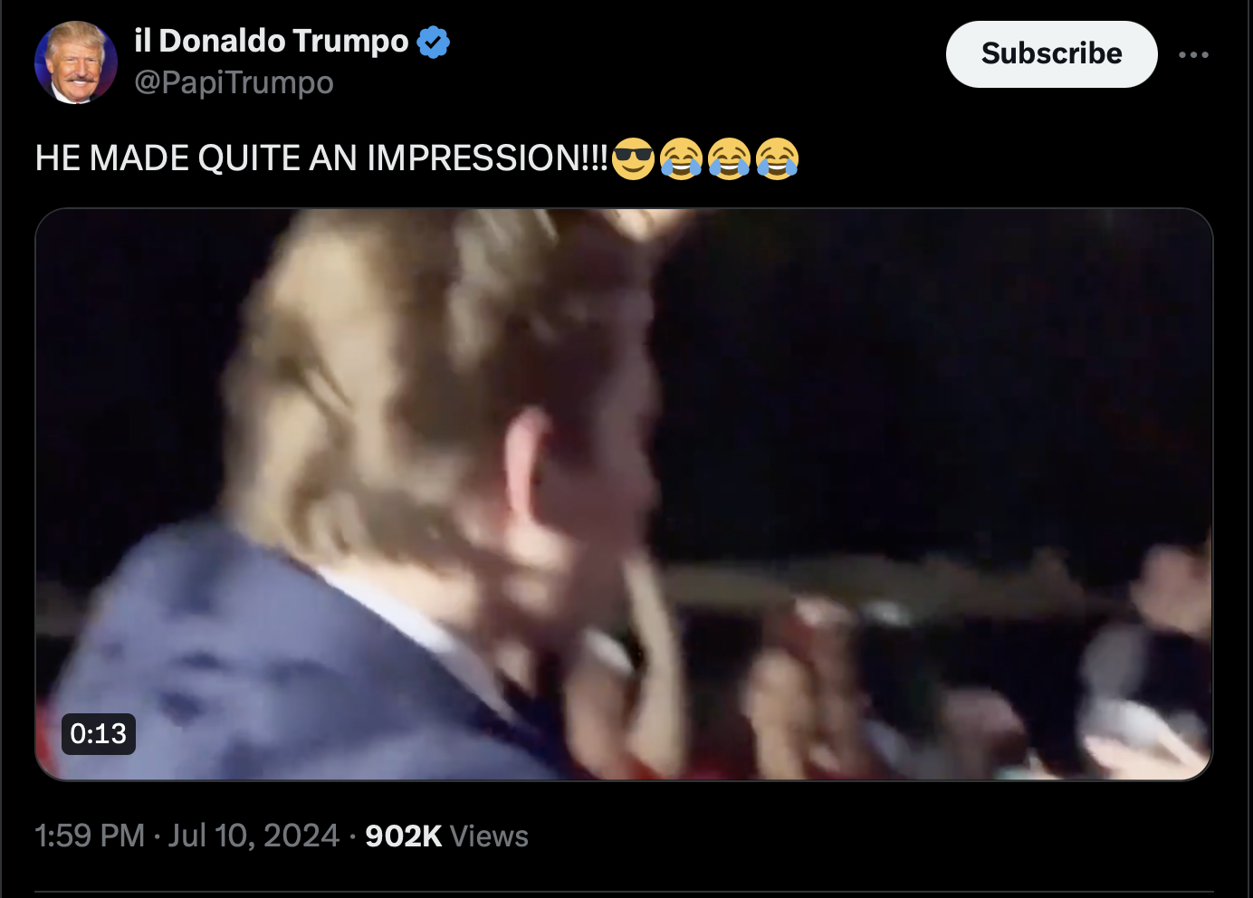Click the word IMPRESSION!!! in the tweet
This screenshot has height=898, width=1253.
tap(487, 158)
